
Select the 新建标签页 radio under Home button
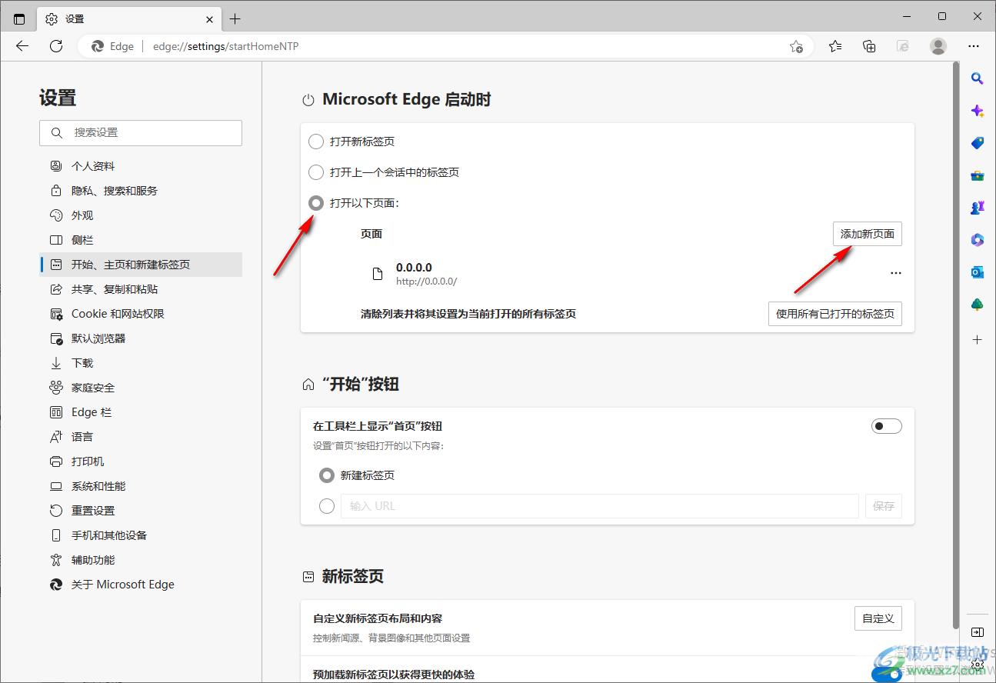[326, 475]
